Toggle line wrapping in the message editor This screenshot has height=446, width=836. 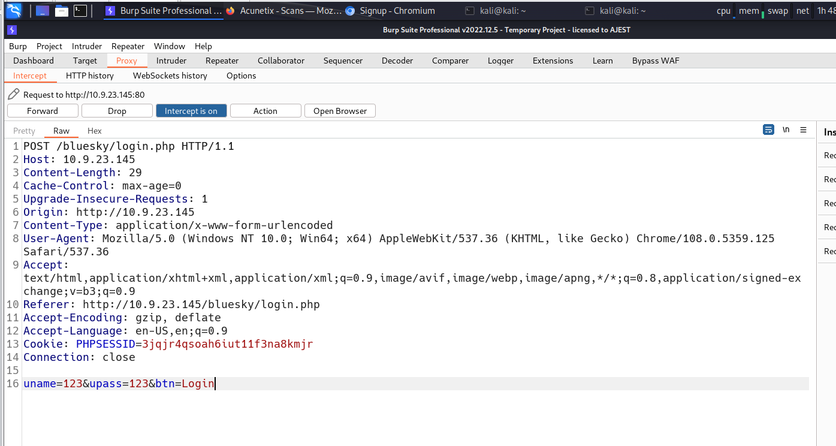coord(768,130)
